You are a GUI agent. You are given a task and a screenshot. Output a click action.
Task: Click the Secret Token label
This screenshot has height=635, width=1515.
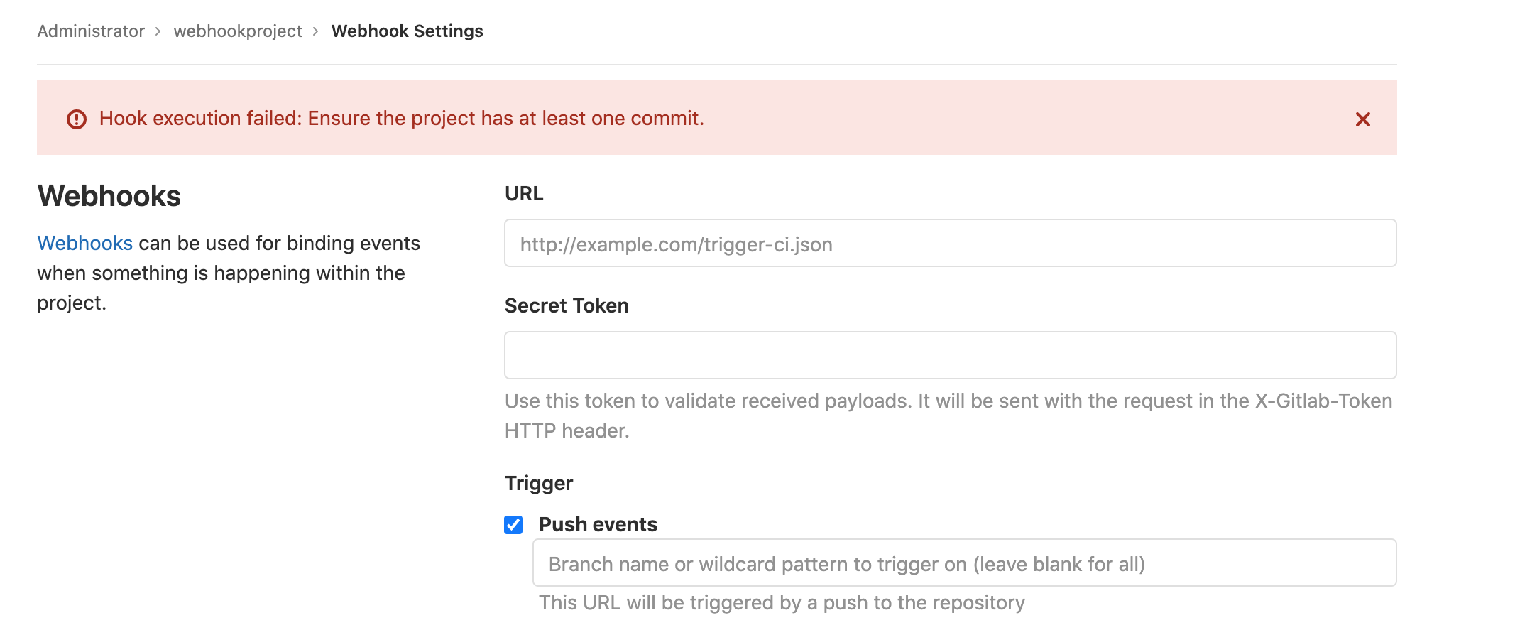pyautogui.click(x=567, y=305)
